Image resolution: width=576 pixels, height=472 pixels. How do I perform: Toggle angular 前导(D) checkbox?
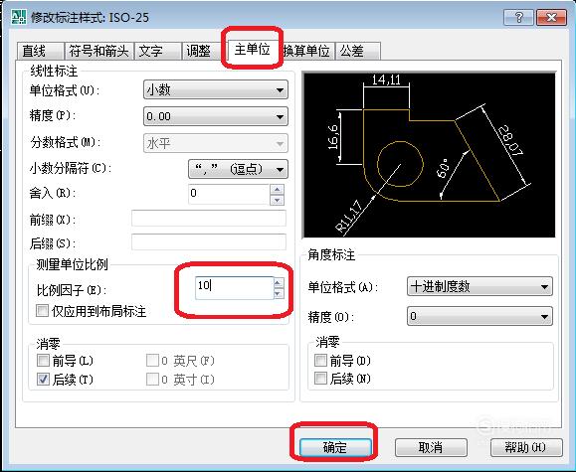pos(320,361)
